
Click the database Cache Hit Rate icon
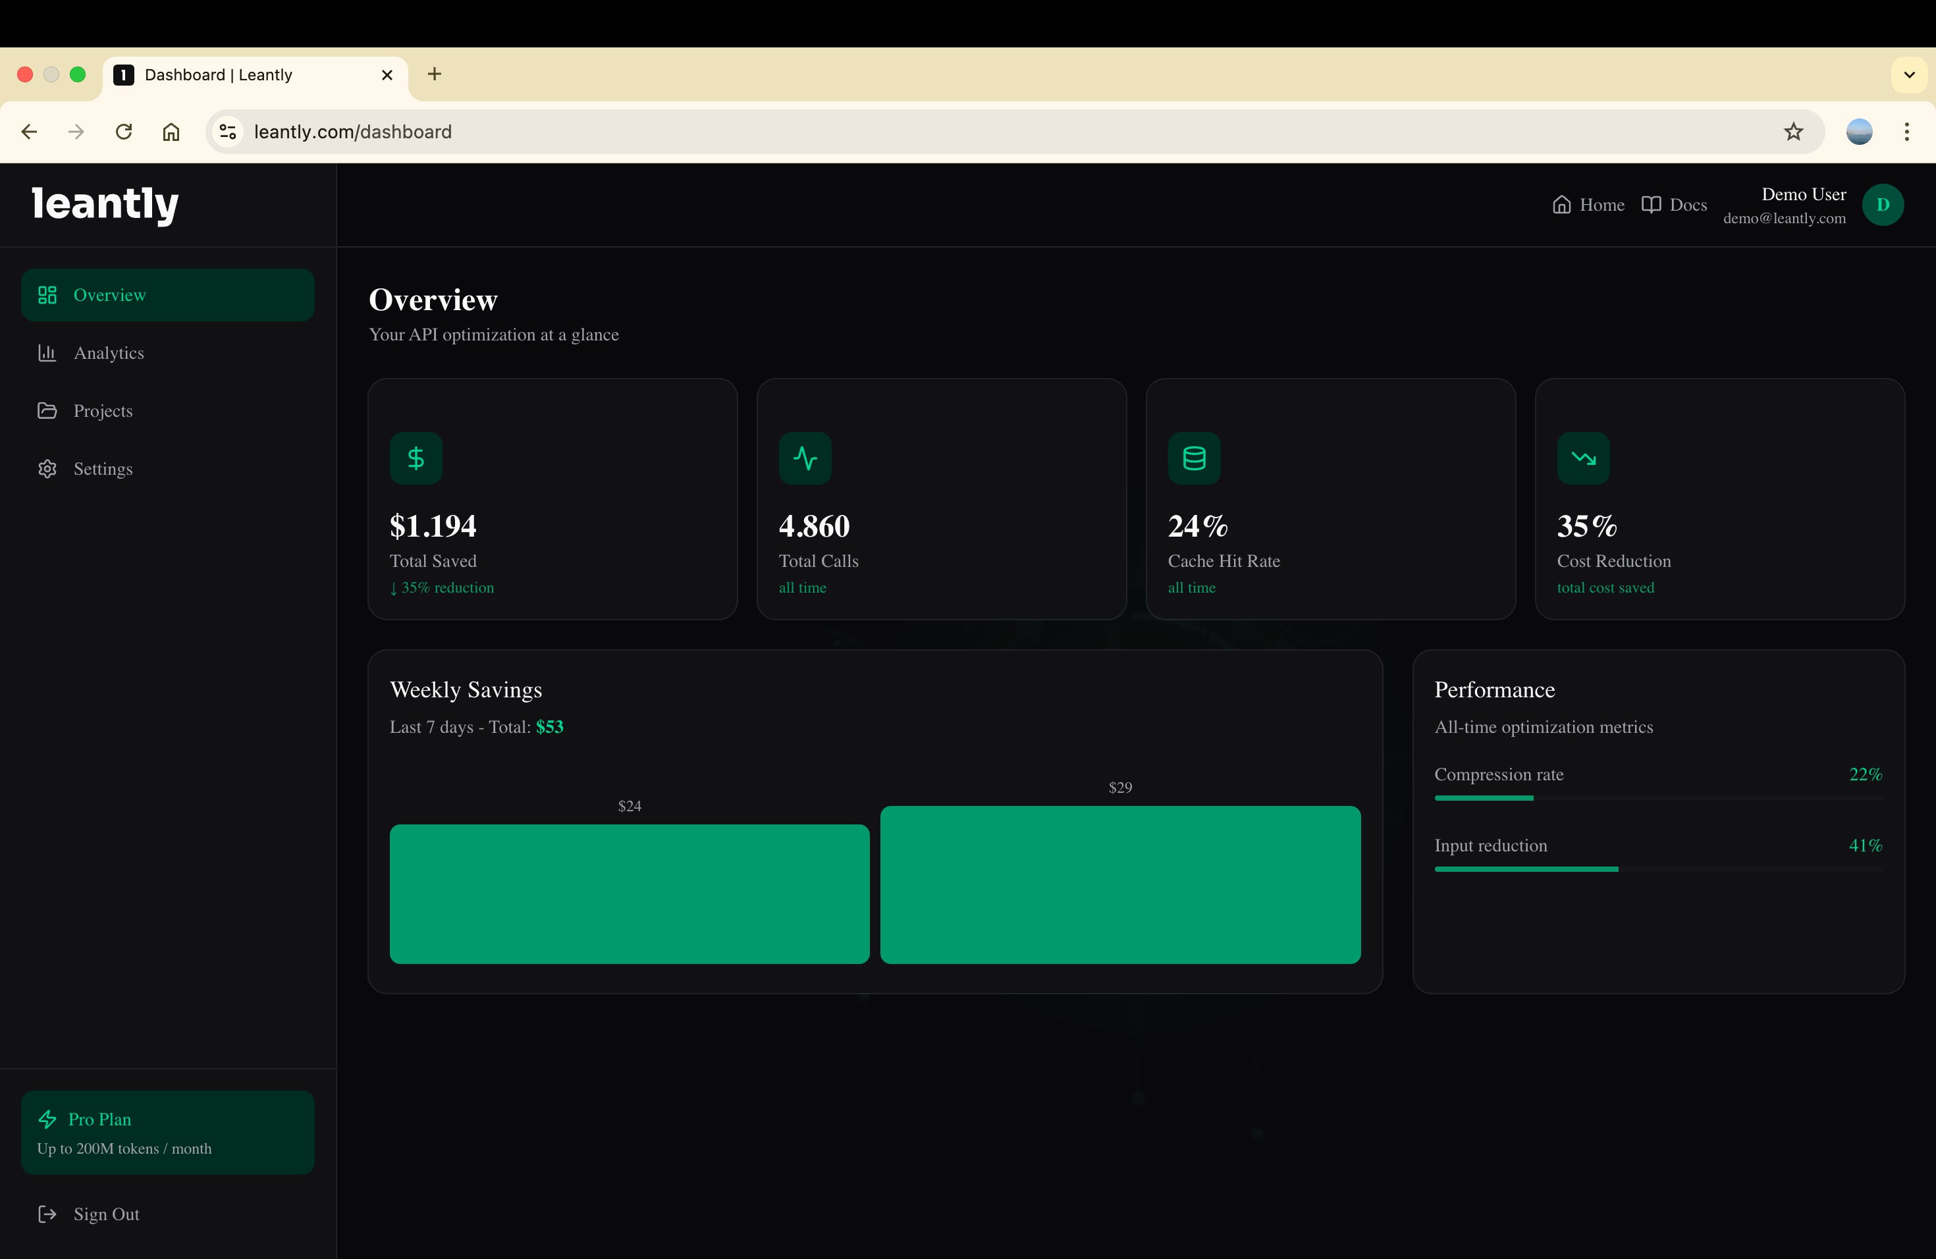(x=1193, y=458)
